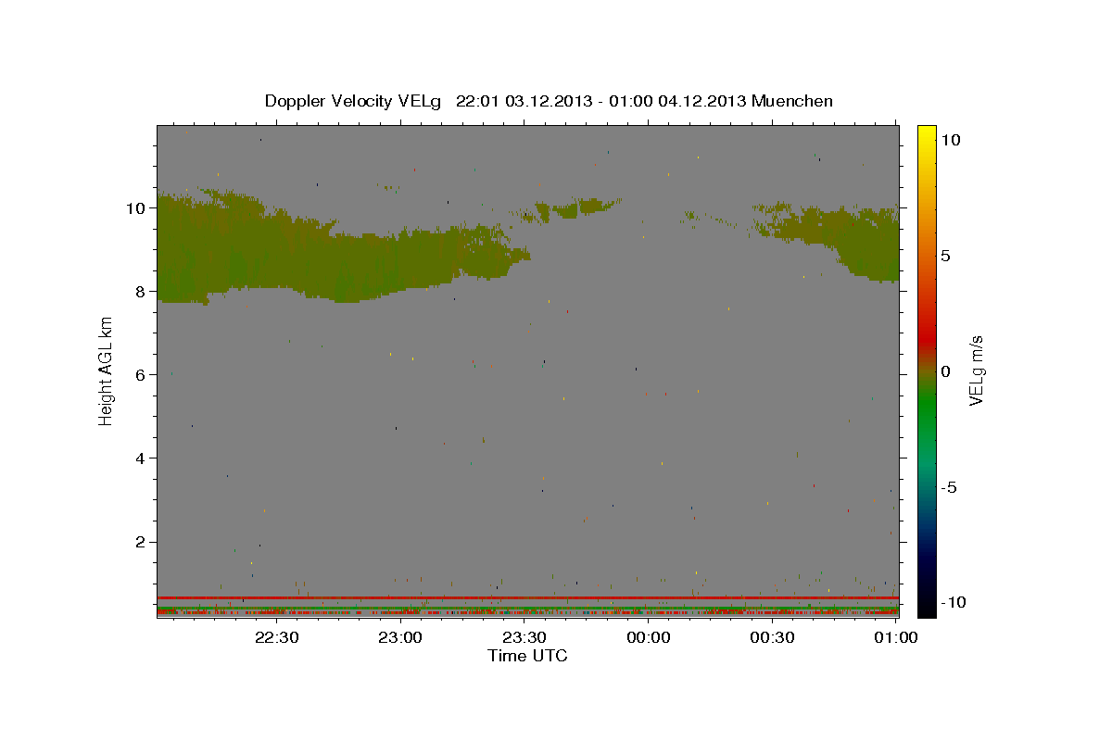Click the colorbar value -5 label
The image size is (1112, 741).
951,487
